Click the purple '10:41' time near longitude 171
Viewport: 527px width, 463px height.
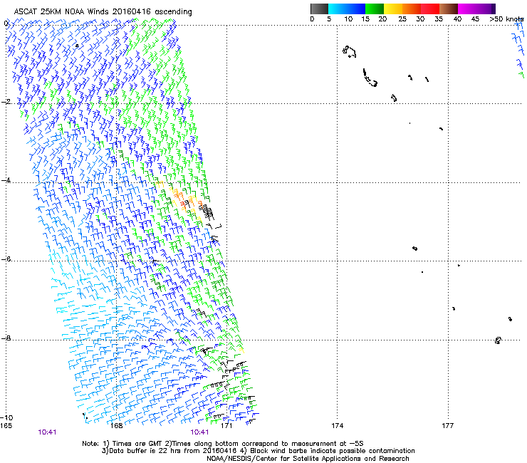(x=199, y=432)
